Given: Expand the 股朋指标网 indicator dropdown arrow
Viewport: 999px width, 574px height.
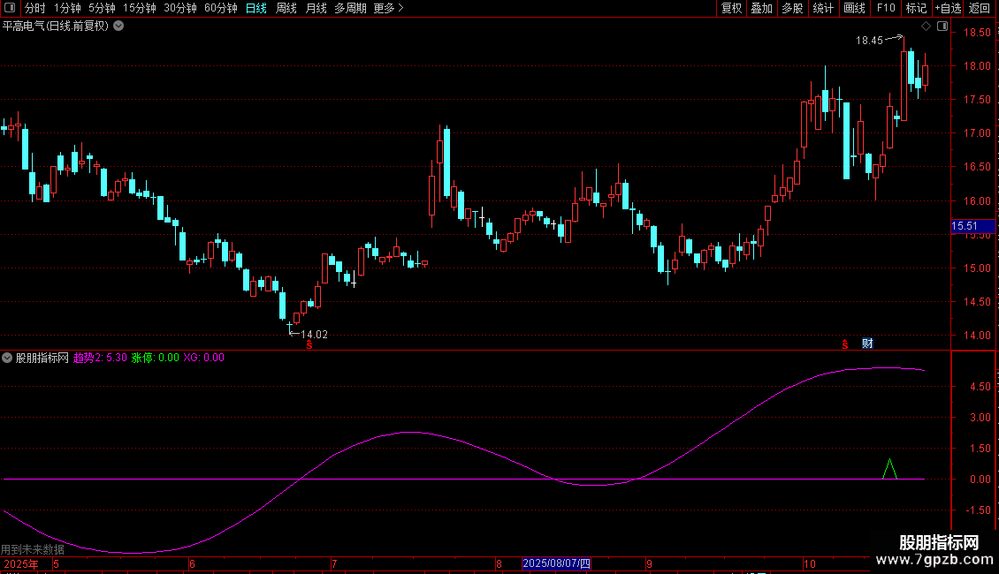Looking at the screenshot, I should [x=8, y=358].
